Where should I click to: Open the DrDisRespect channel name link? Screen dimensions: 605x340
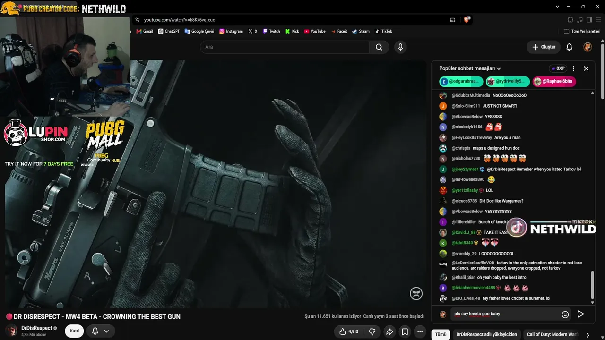(36, 328)
